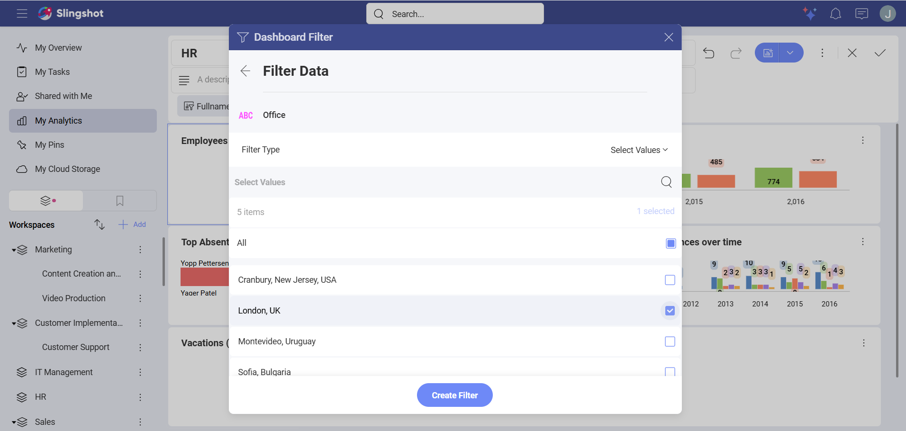Image resolution: width=906 pixels, height=431 pixels.
Task: Open My Analytics
Action: tap(83, 121)
